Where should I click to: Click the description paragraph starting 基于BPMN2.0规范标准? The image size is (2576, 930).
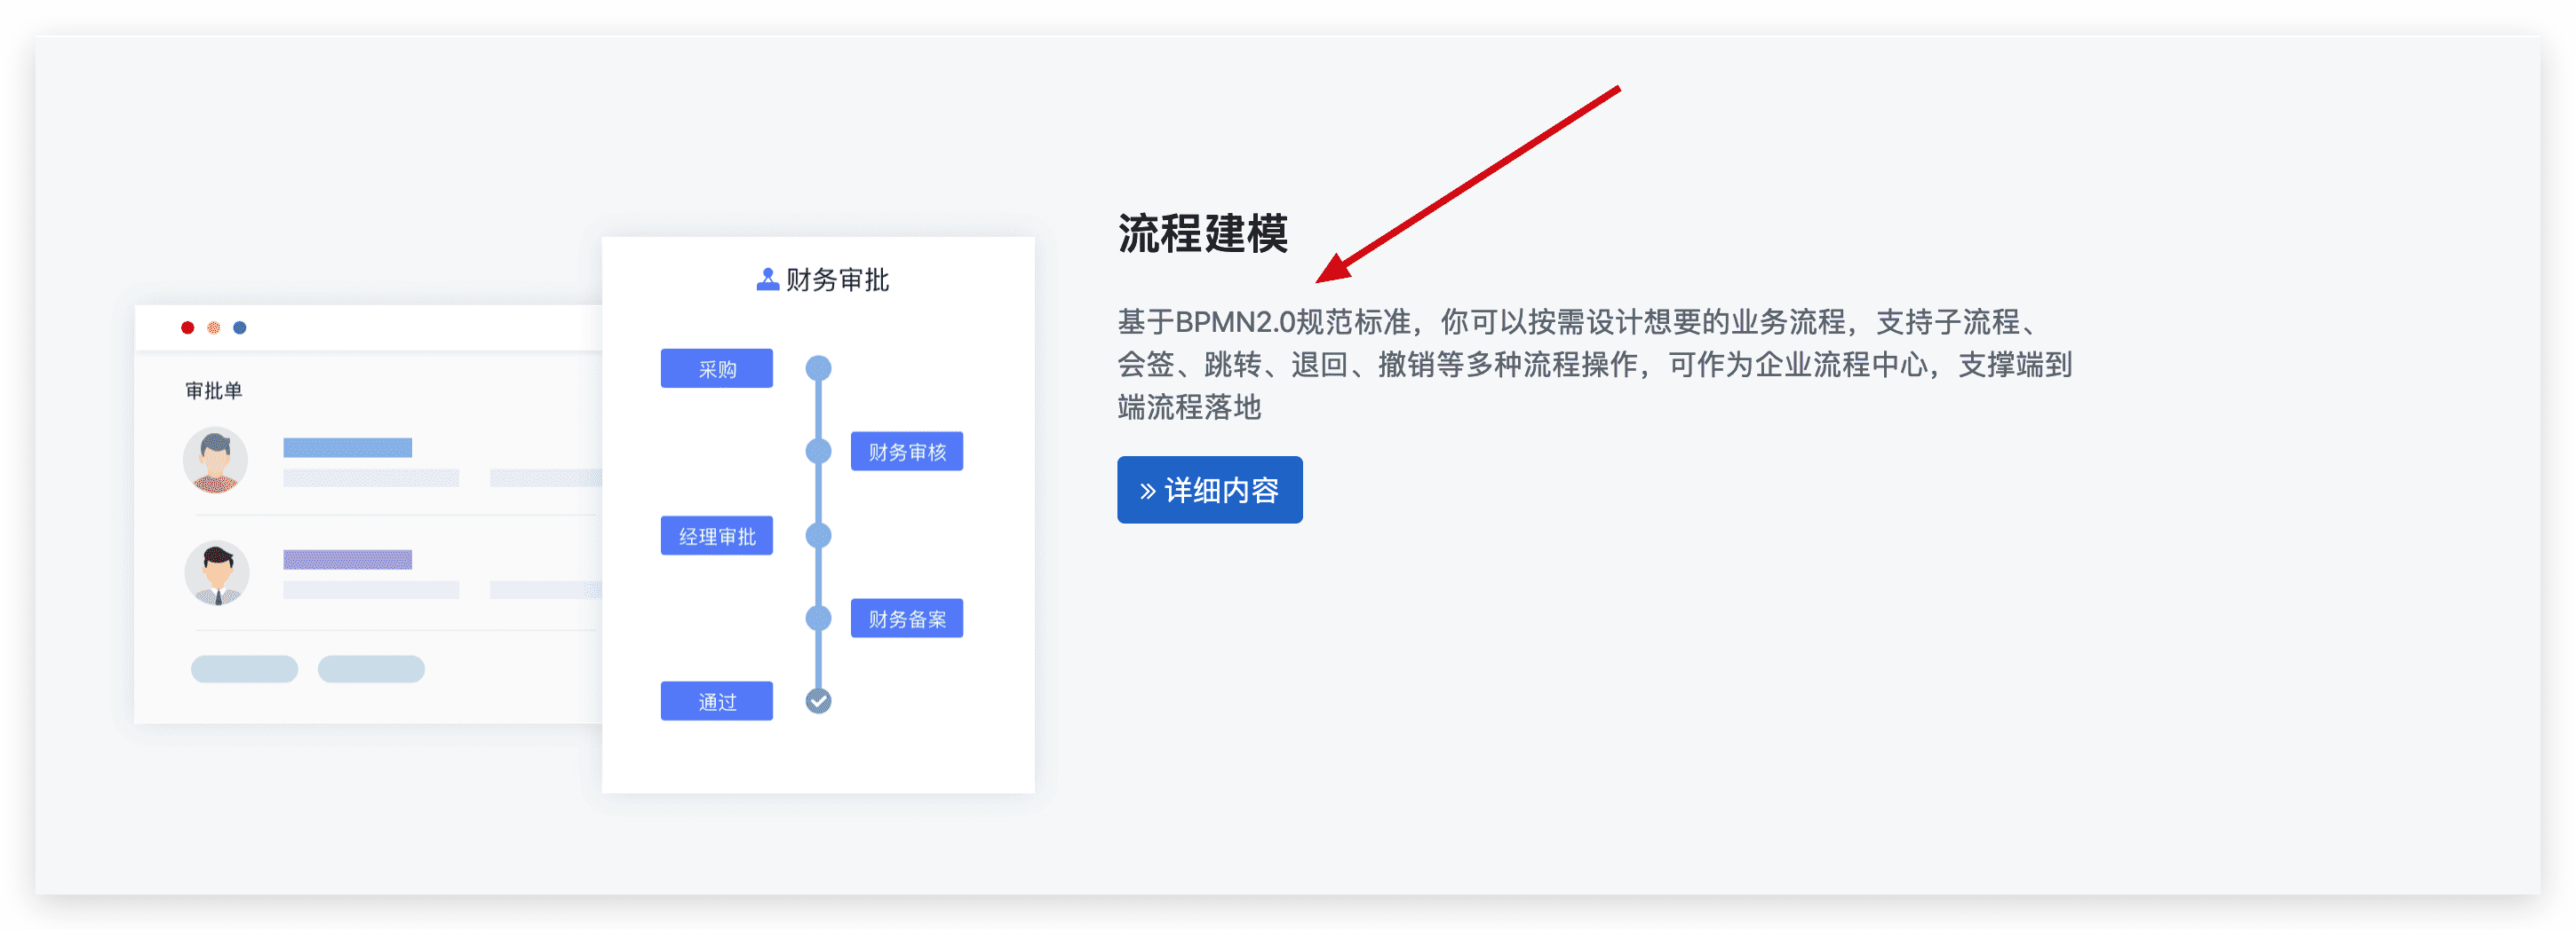1594,365
